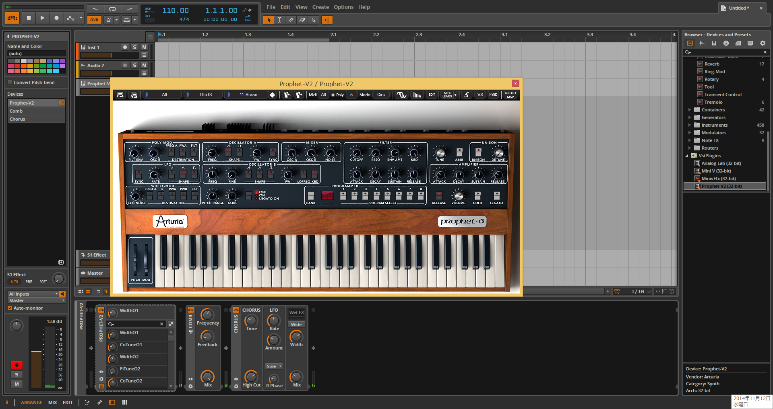Viewport: 773px width, 409px height.
Task: Open the Master output dropdown
Action: point(36,300)
